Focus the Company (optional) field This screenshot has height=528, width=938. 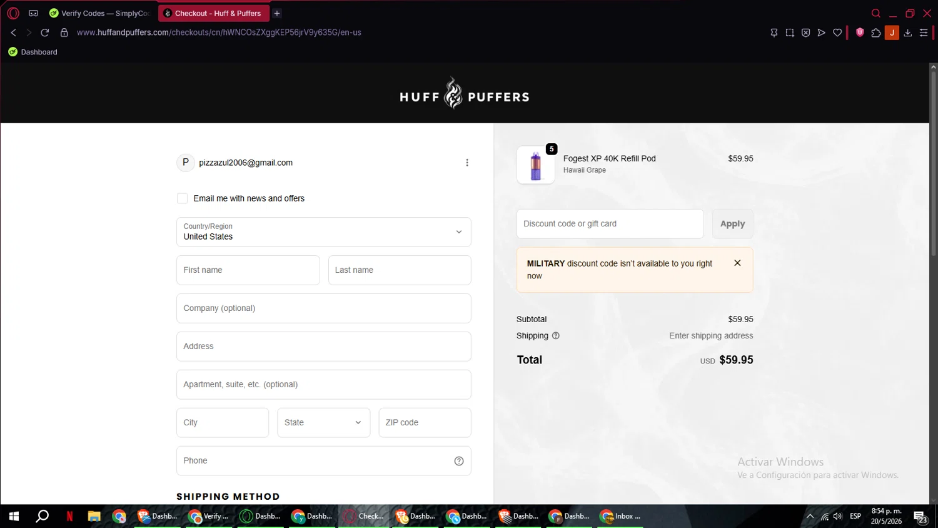(x=324, y=308)
